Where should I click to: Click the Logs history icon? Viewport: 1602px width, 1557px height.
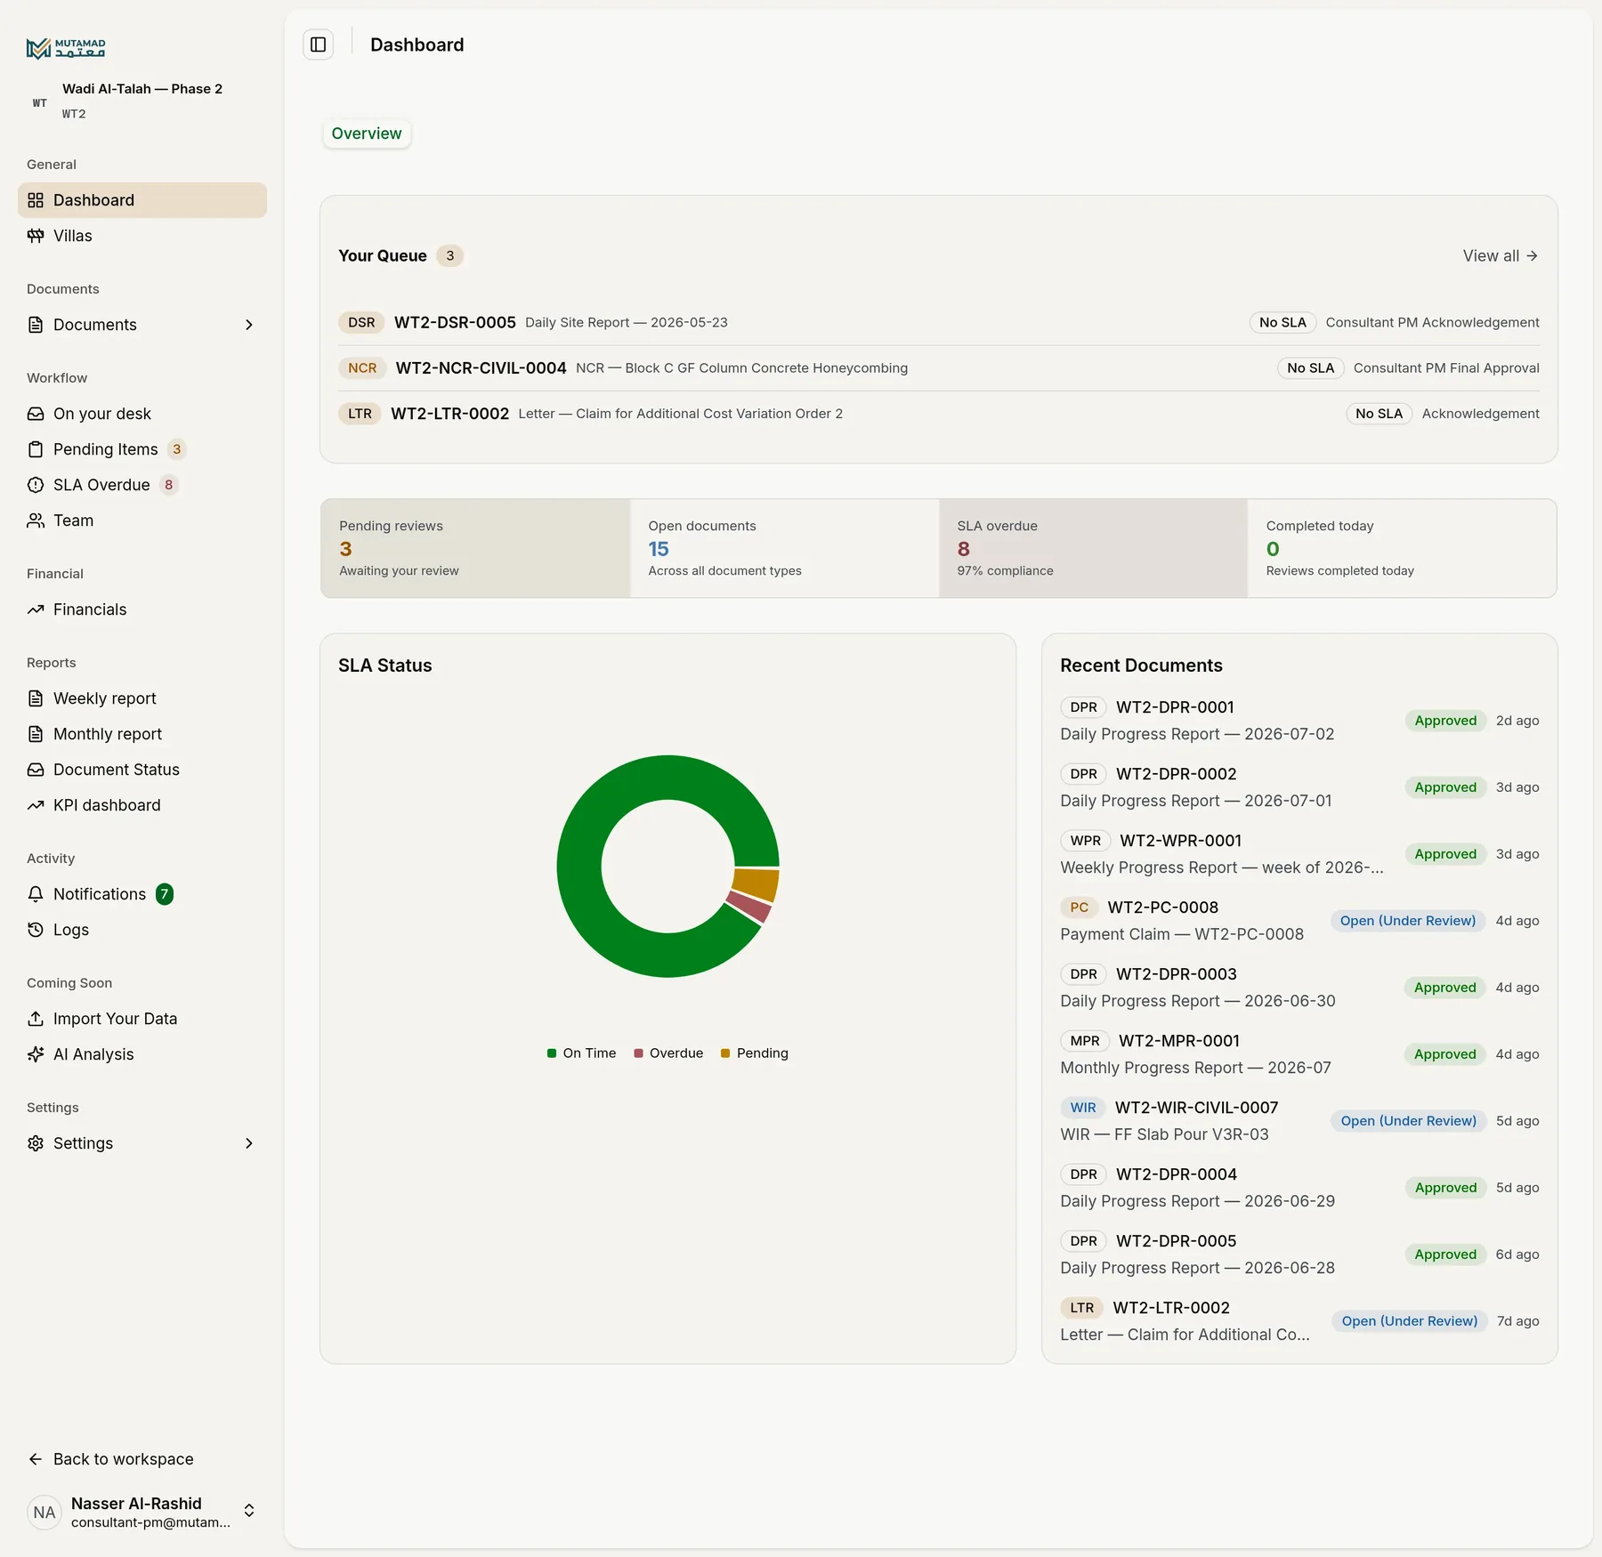[36, 930]
